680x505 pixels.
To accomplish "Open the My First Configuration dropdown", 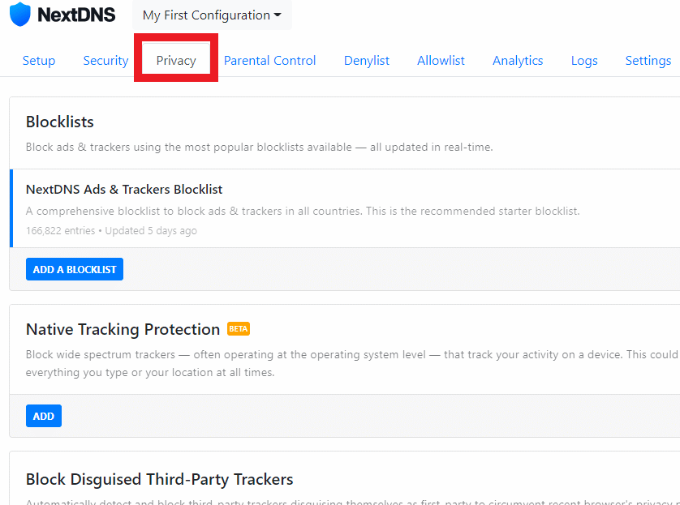I will [x=212, y=15].
